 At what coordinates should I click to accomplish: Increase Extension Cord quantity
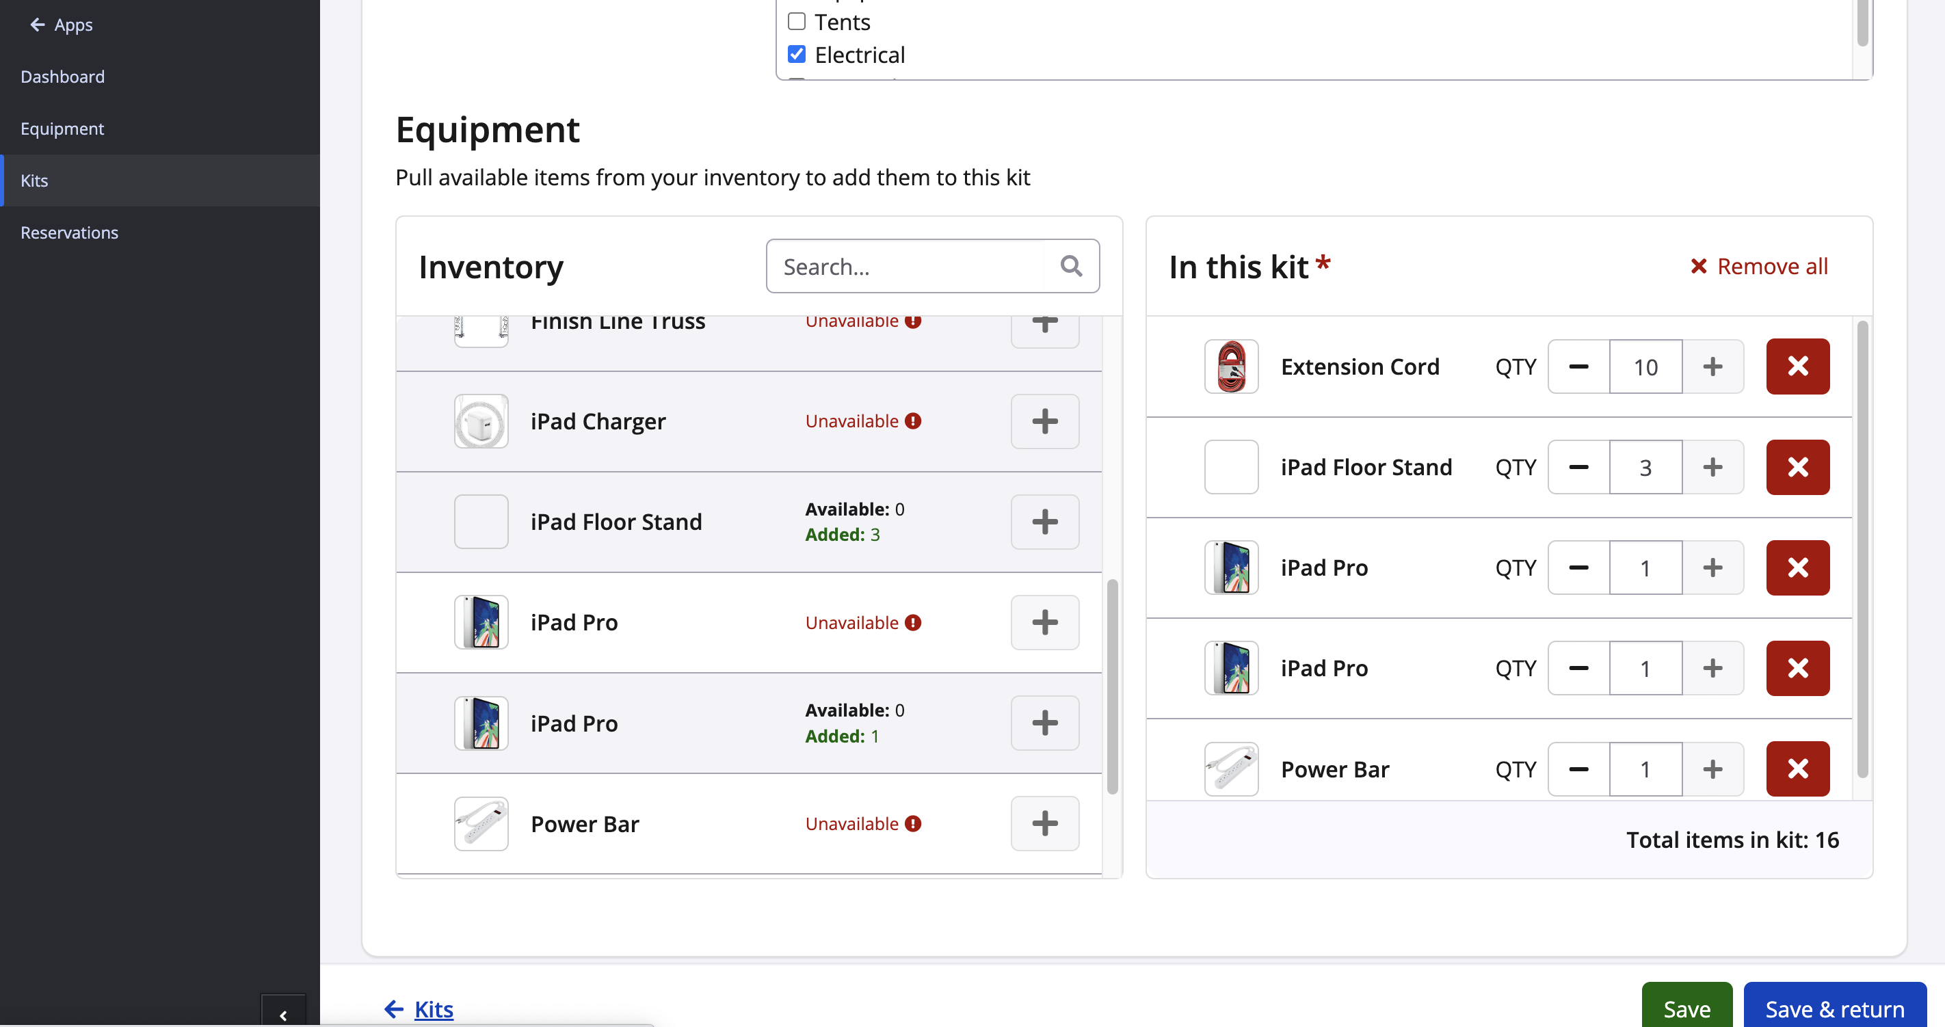pyautogui.click(x=1713, y=366)
